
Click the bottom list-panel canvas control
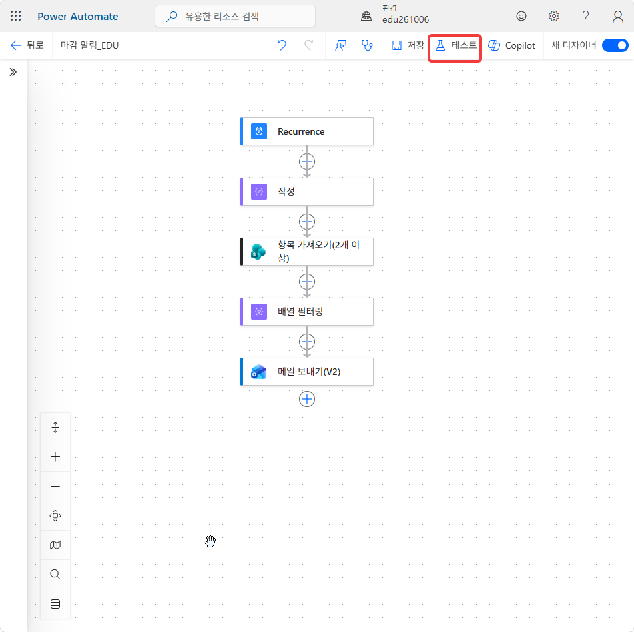[x=55, y=604]
